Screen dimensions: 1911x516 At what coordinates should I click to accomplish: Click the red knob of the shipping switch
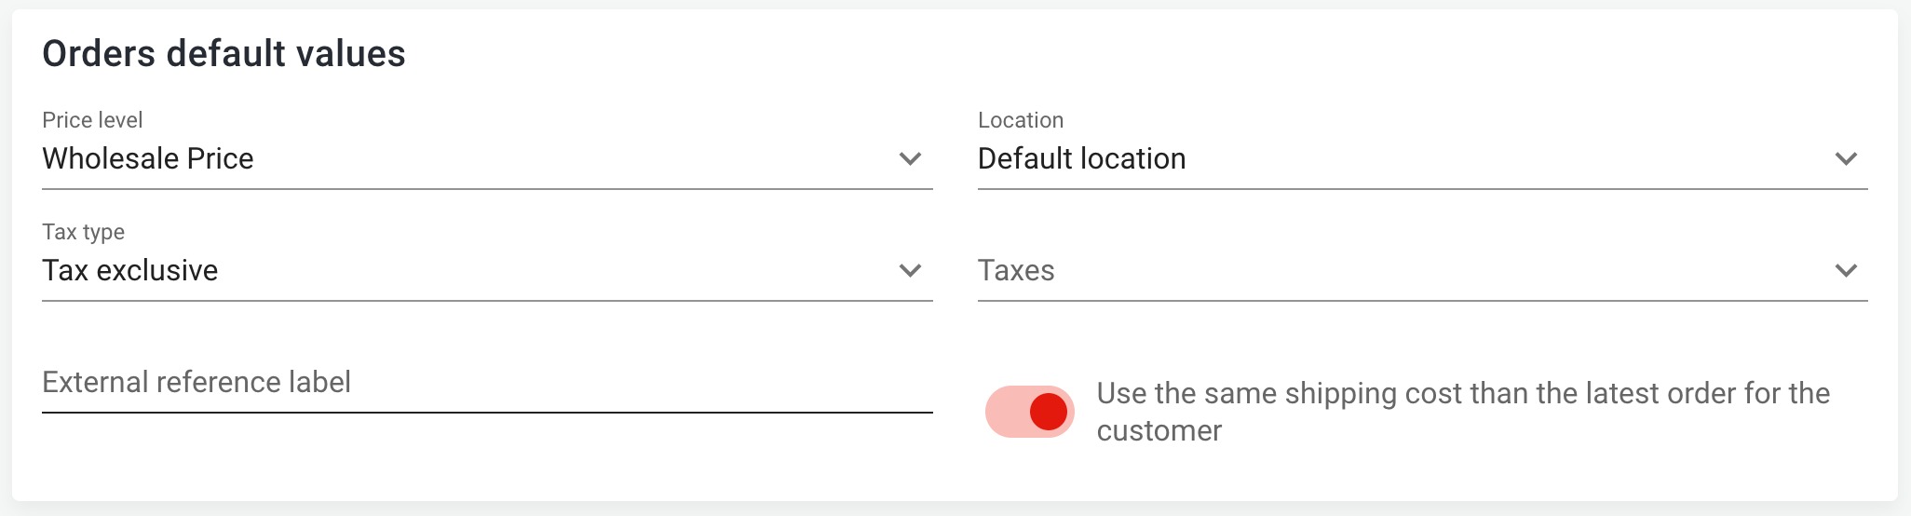tap(1049, 412)
